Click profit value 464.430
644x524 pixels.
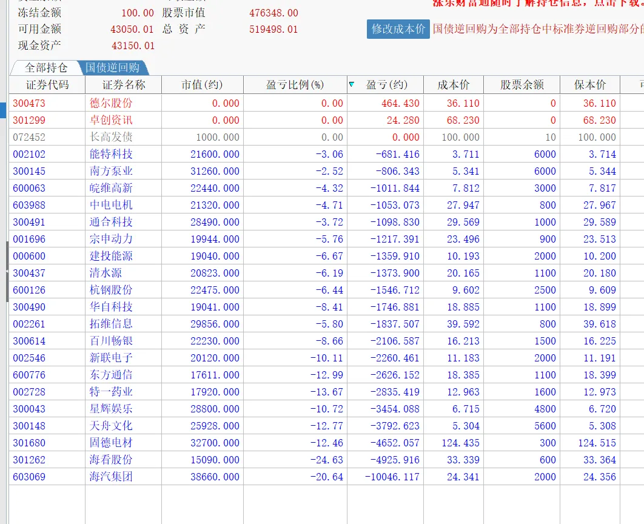click(400, 104)
